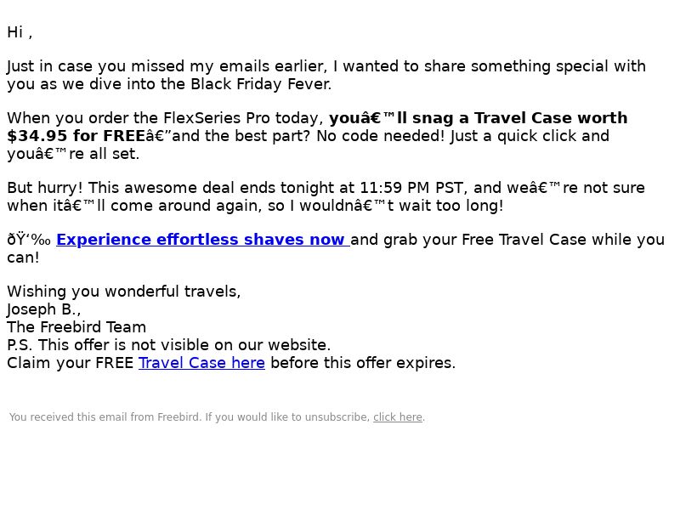Click the 'Claim your FREE' text before the link
The image size is (680, 510).
click(71, 363)
